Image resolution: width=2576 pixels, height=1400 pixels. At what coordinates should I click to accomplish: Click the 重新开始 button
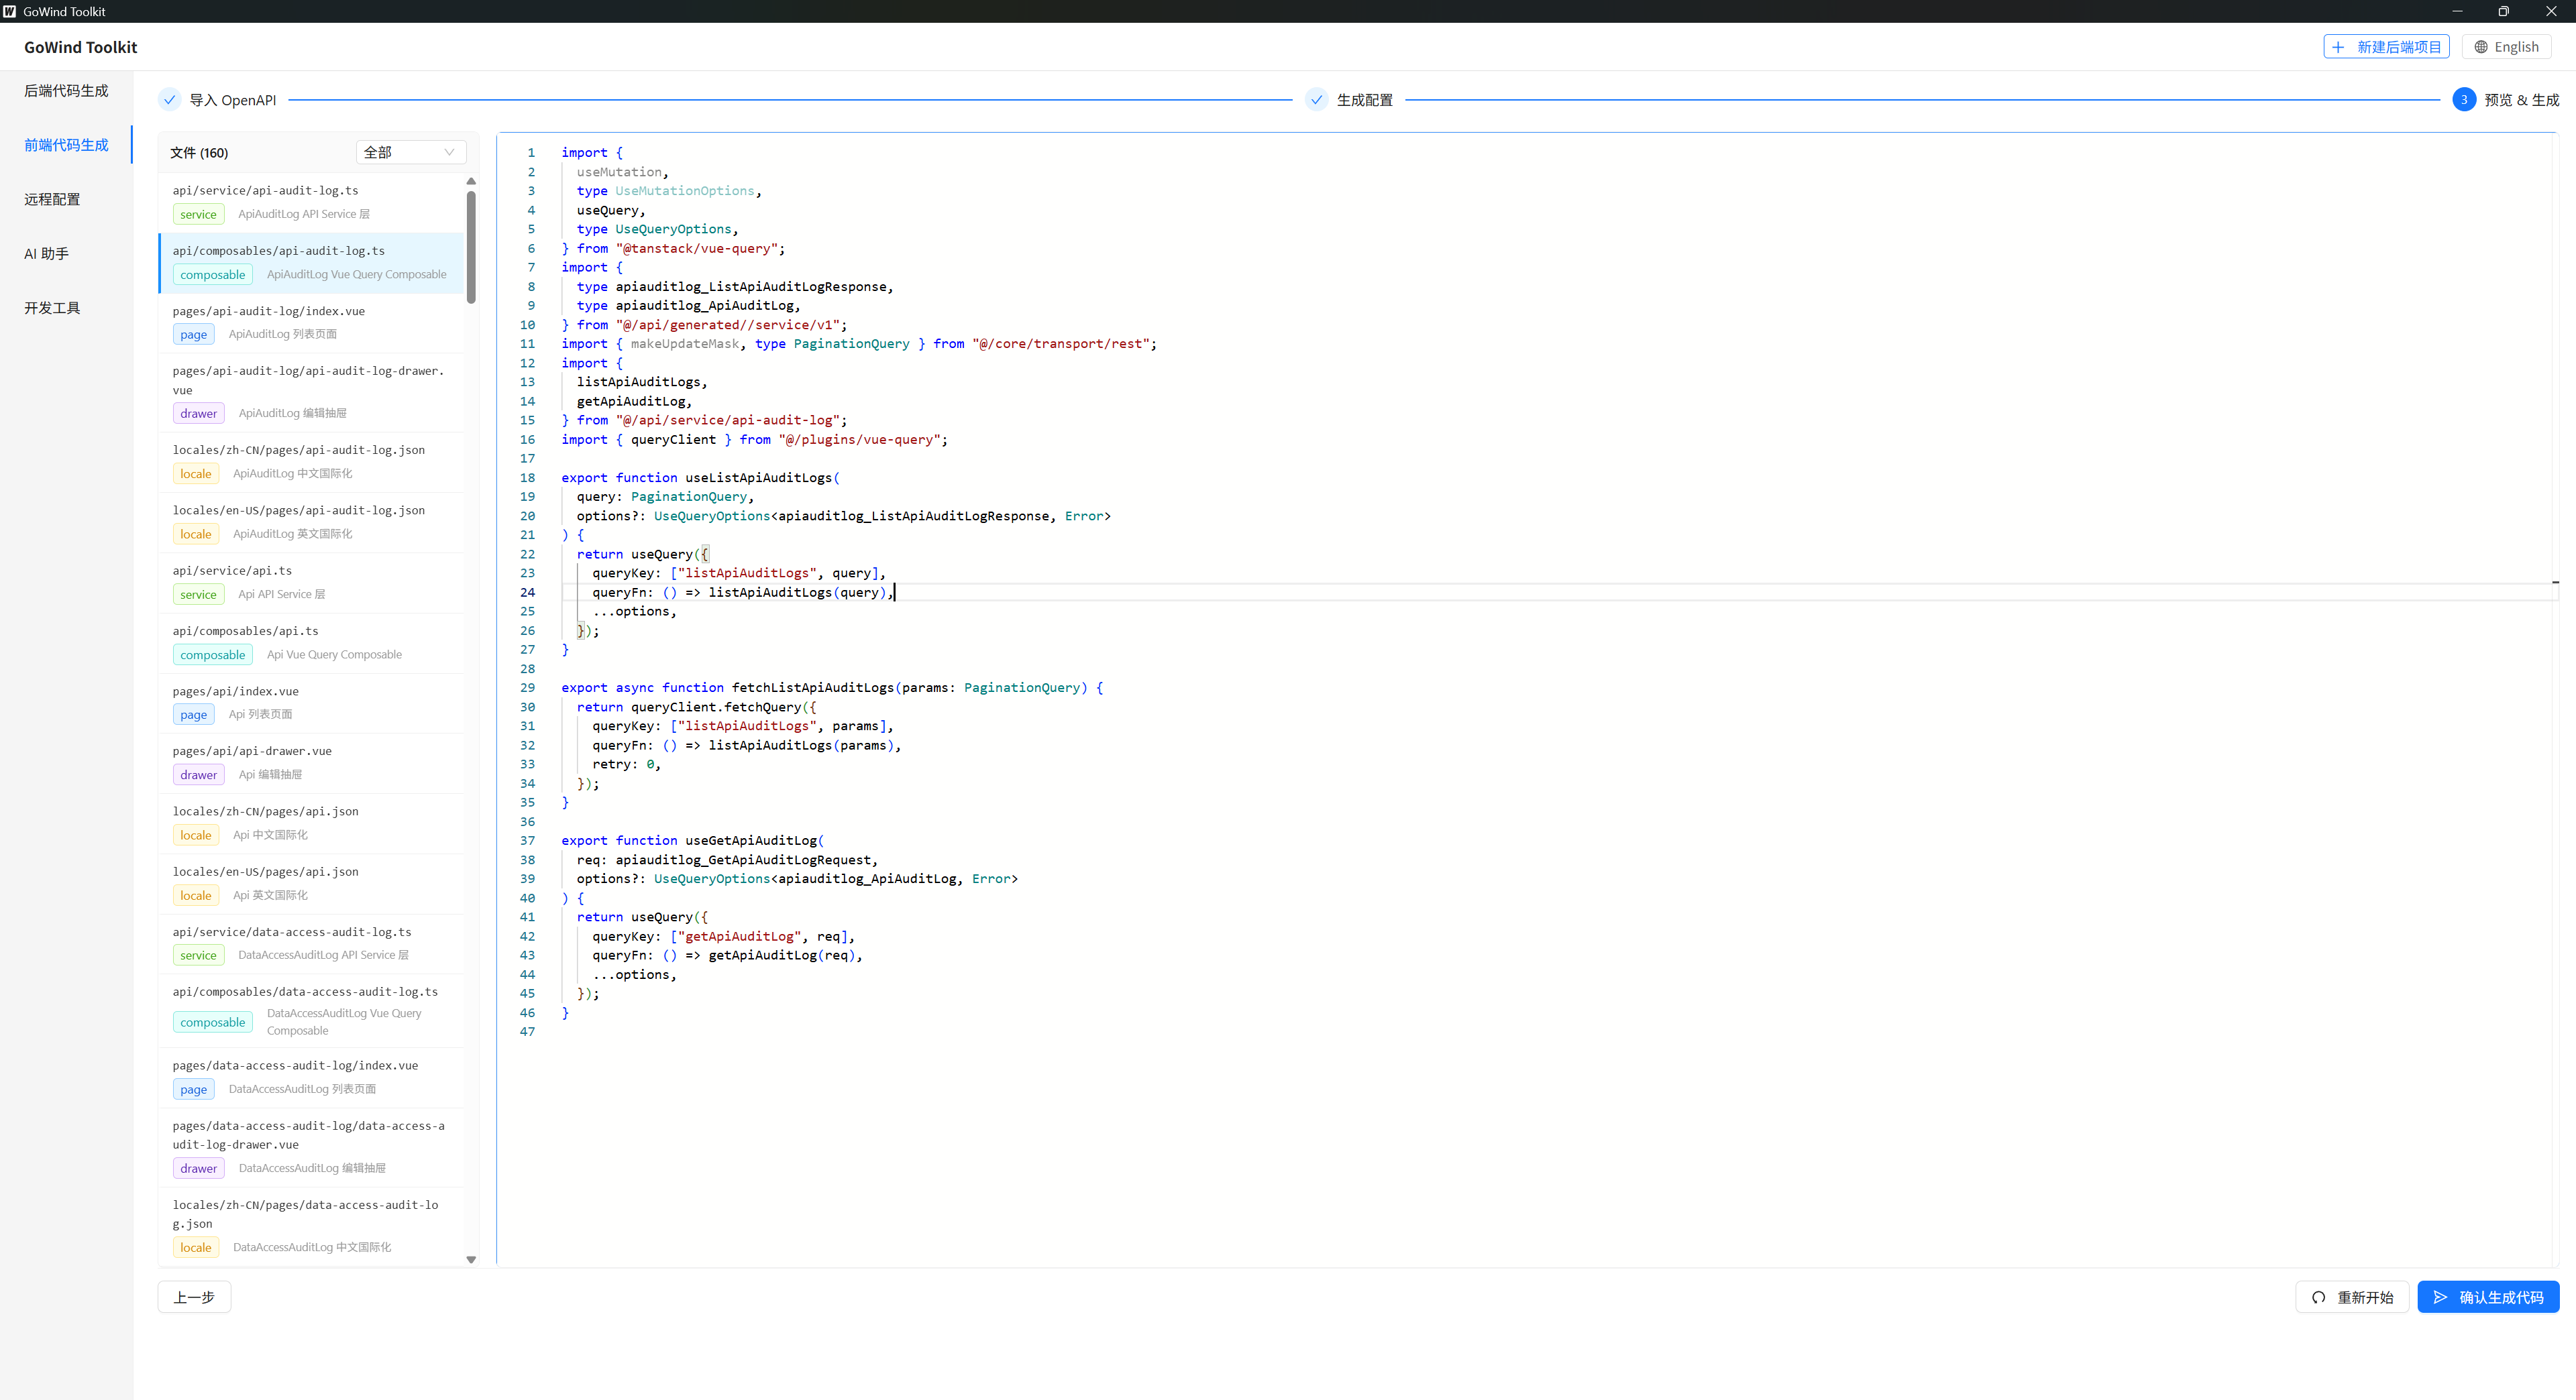tap(2352, 1297)
